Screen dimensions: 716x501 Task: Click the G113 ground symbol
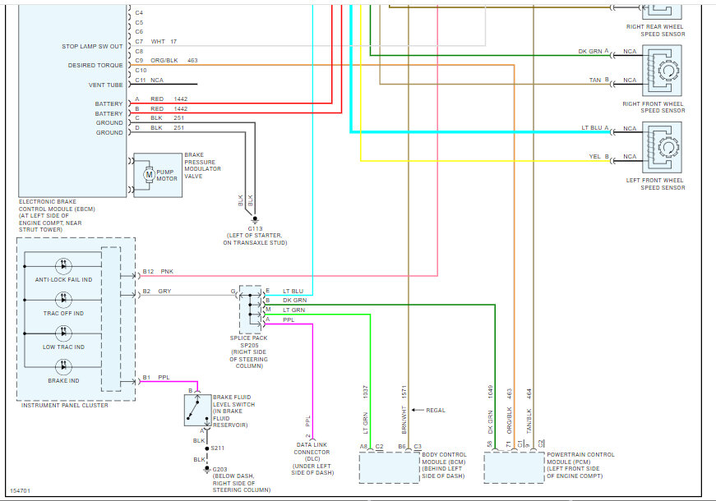(x=255, y=220)
